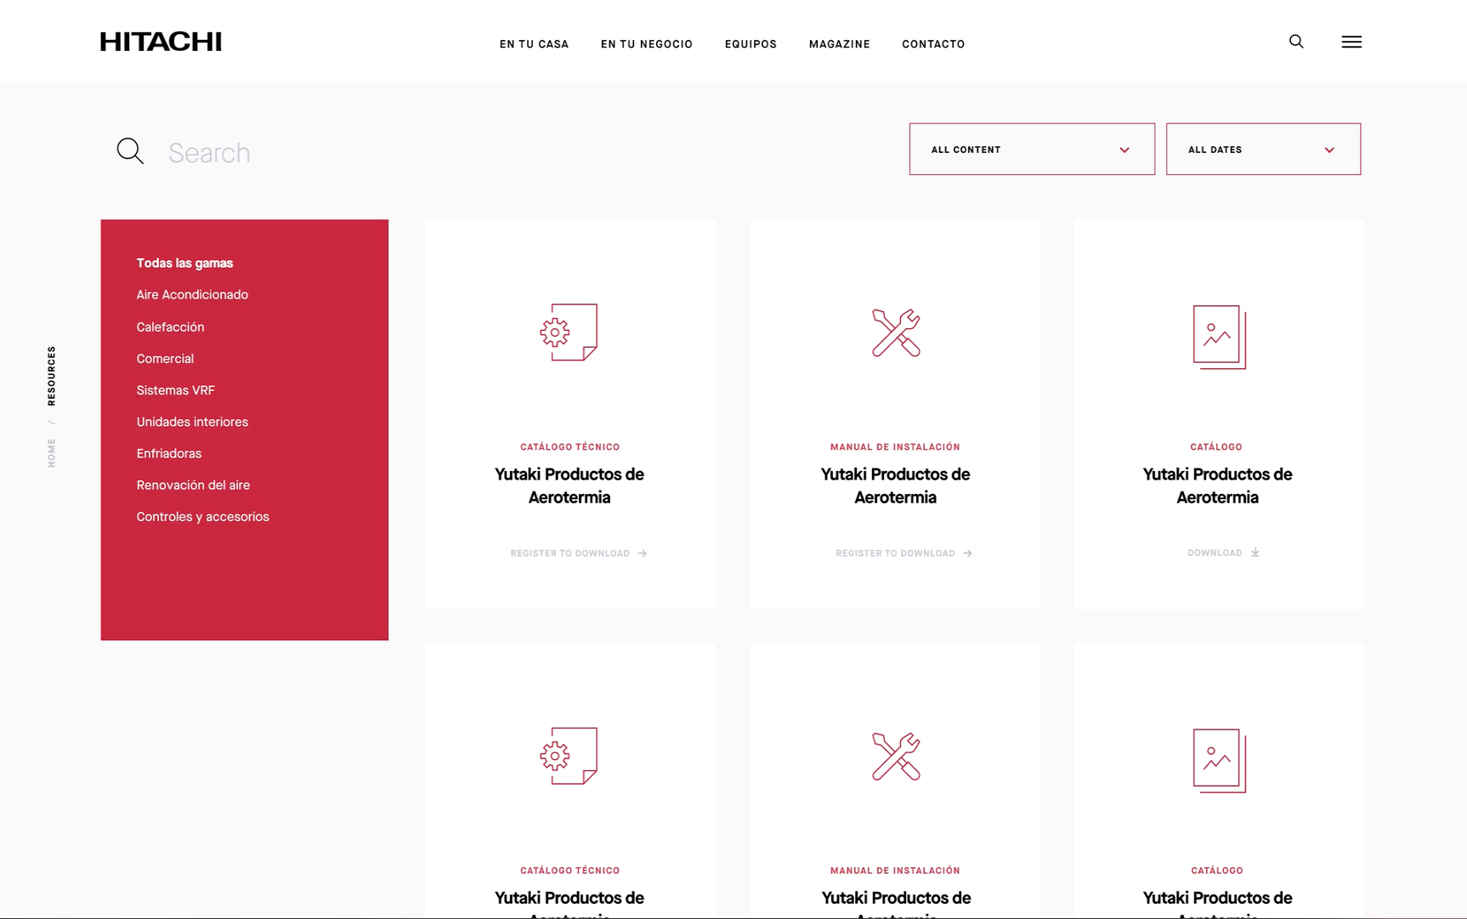Click arrow icon on Manual de Instalación register link
The height and width of the screenshot is (919, 1467).
pyautogui.click(x=967, y=553)
